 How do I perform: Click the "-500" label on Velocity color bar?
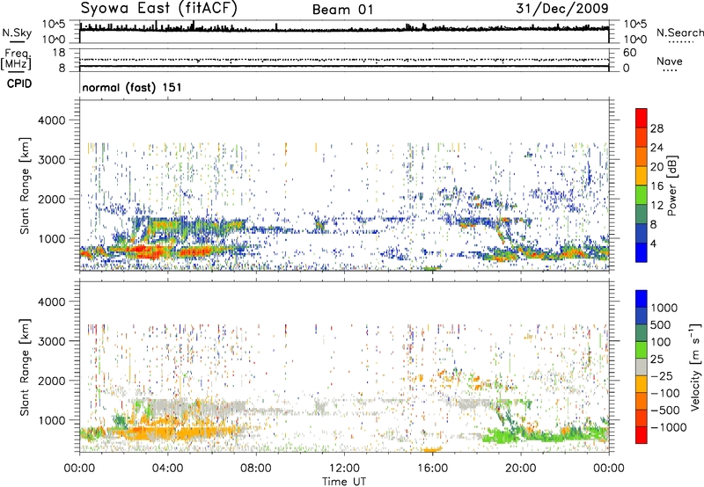coord(664,411)
